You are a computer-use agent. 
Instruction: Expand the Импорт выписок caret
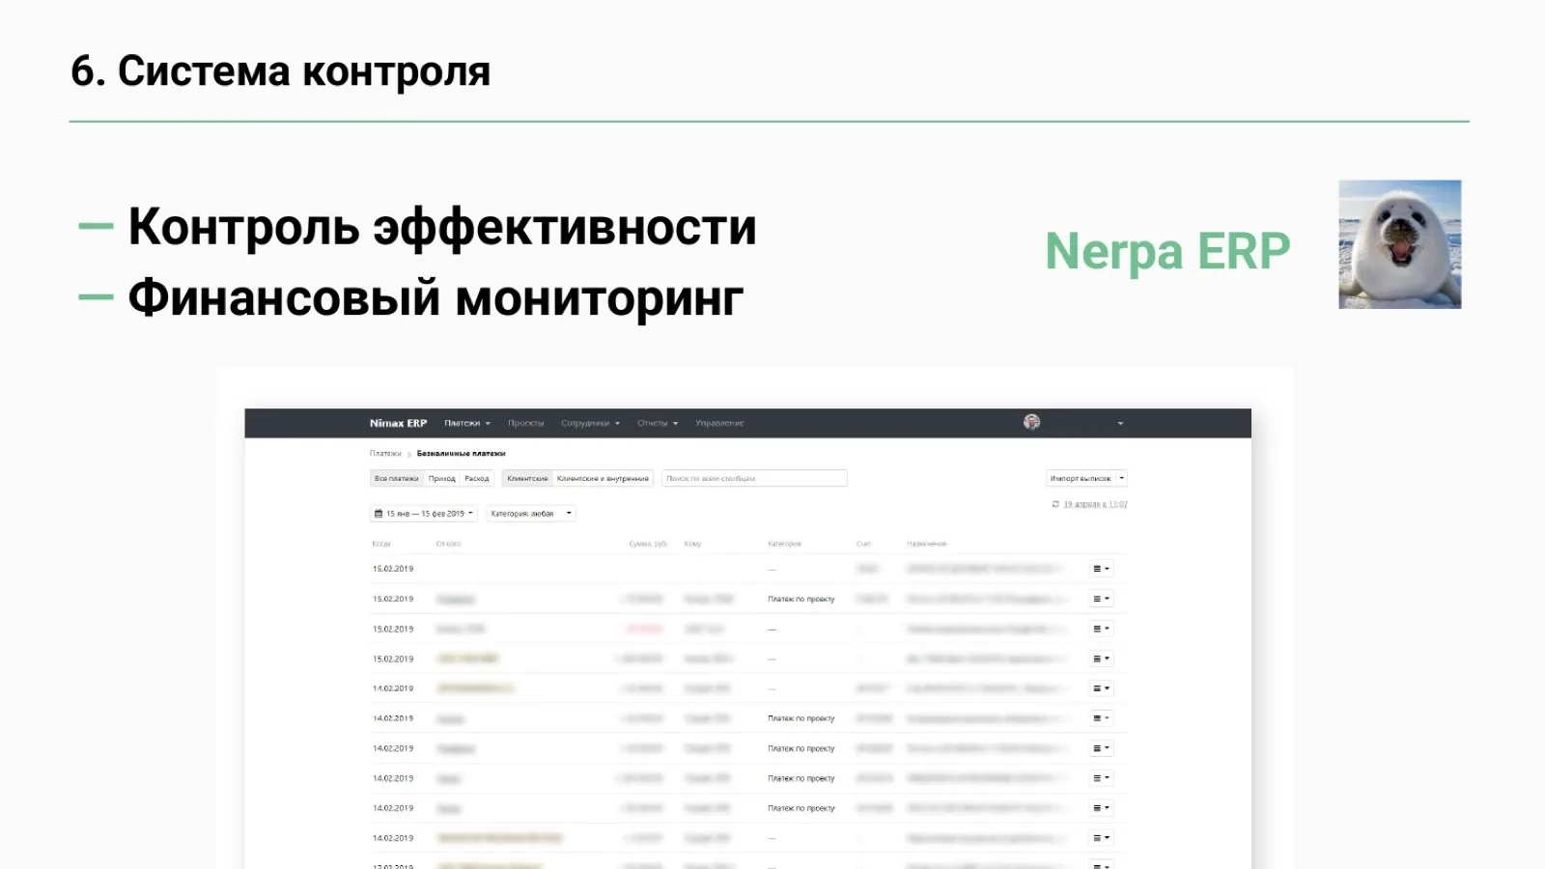point(1122,478)
